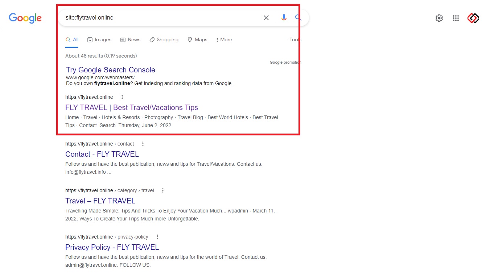Open three-dot menu for privacy-policy result

(x=157, y=237)
